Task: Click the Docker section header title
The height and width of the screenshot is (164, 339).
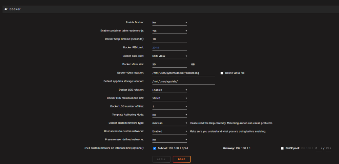Action: [15, 9]
